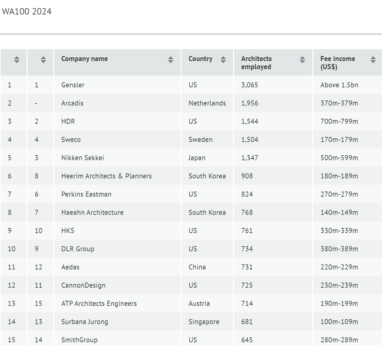This screenshot has width=382, height=345.
Task: Click the 1,504 architects employed value
Action: 250,140
